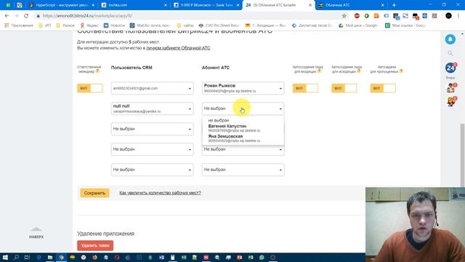
Task: Click the red Удалить токен button
Action: pos(95,246)
